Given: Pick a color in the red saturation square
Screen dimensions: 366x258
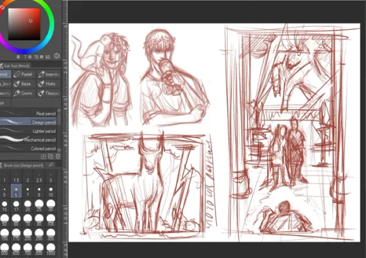Looking at the screenshot, I should pyautogui.click(x=24, y=24).
